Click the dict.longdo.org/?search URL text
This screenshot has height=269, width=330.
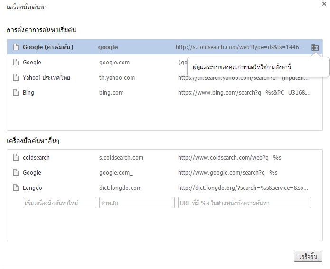tap(243, 188)
